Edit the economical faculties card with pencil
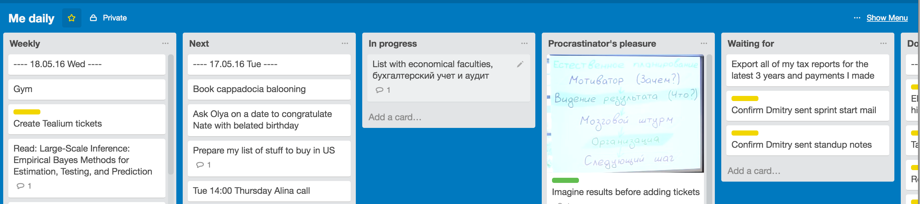The width and height of the screenshot is (920, 204). (x=520, y=64)
